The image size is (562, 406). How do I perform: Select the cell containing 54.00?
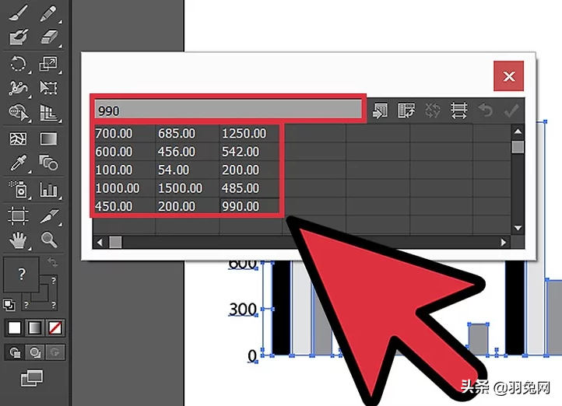pyautogui.click(x=188, y=170)
